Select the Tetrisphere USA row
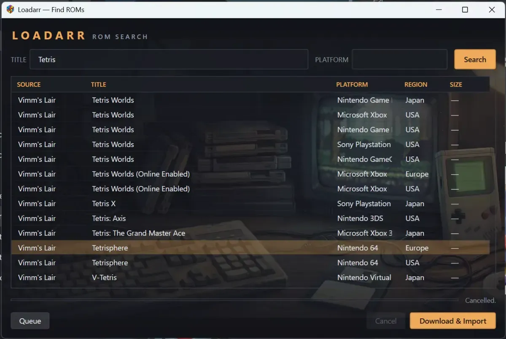Image resolution: width=506 pixels, height=339 pixels. point(250,262)
